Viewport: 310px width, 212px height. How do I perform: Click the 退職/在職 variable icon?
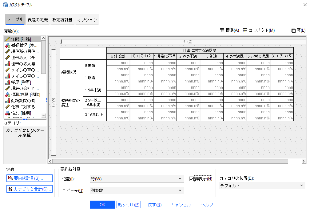[8, 94]
